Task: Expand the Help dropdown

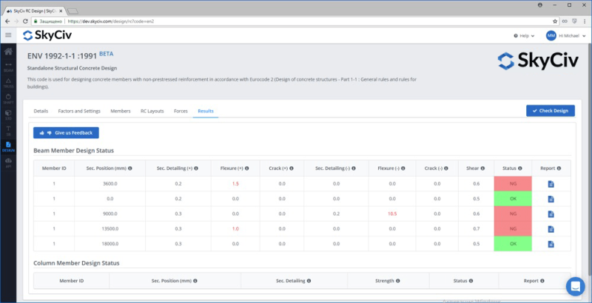Action: tap(523, 35)
